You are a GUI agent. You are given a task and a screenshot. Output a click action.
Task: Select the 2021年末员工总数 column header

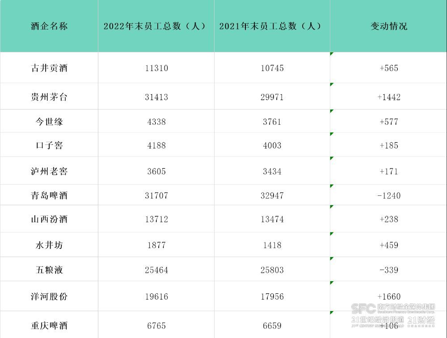pyautogui.click(x=271, y=26)
